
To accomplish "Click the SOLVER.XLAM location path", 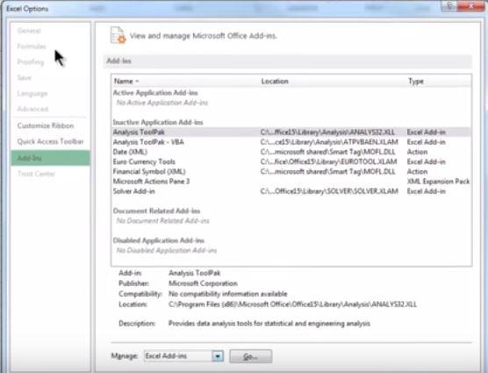I will click(329, 191).
